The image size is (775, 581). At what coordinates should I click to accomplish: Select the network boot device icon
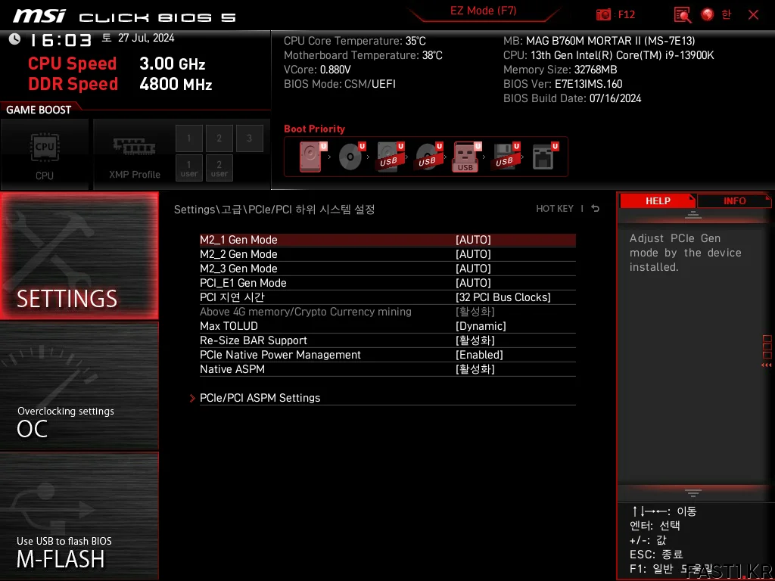click(545, 157)
